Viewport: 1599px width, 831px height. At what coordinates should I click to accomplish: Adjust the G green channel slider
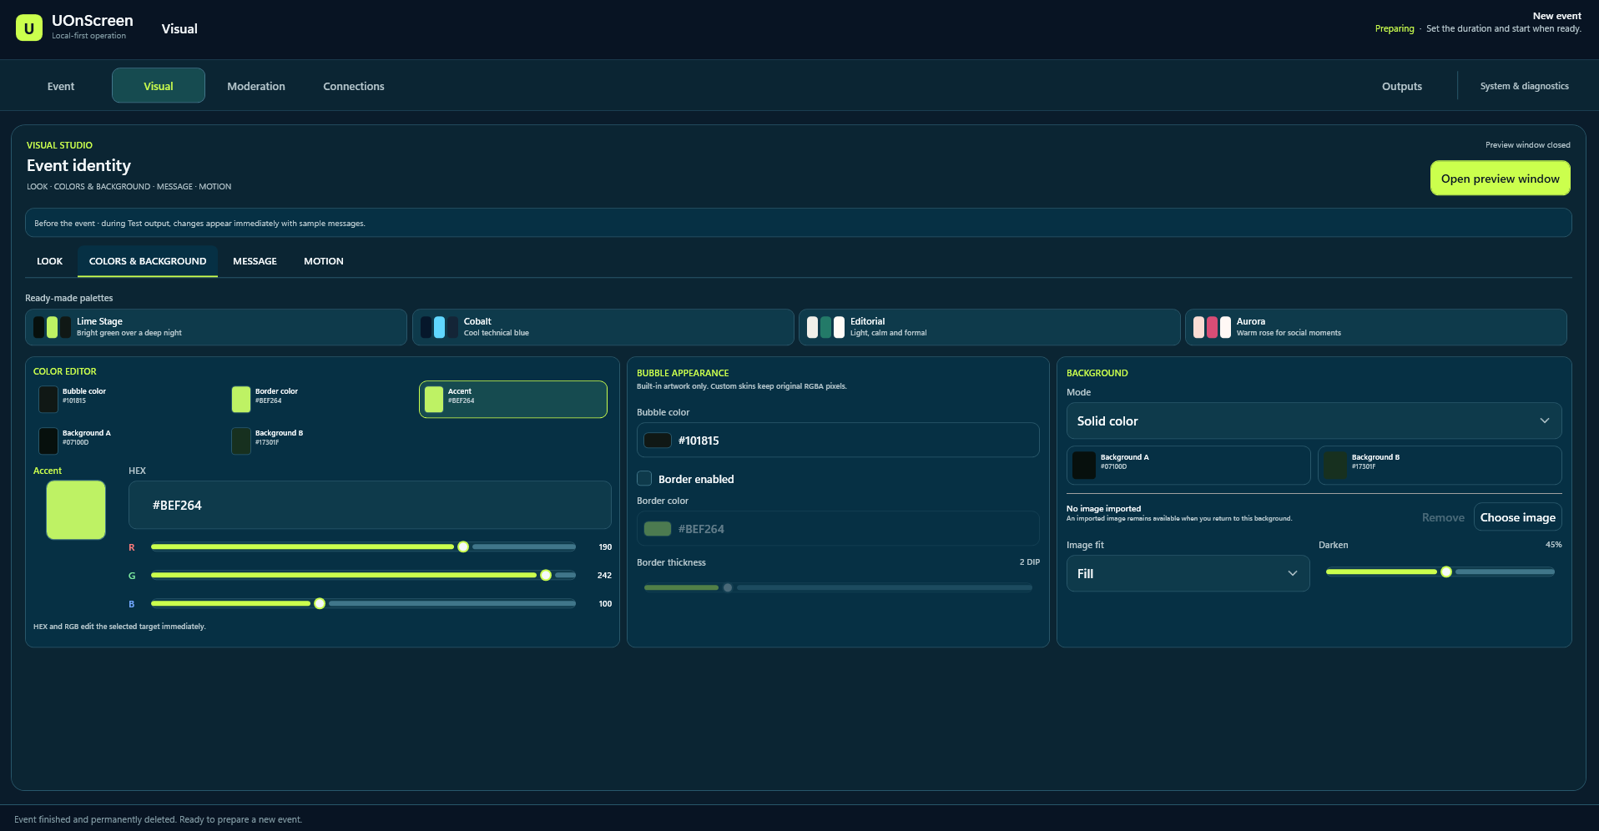click(363, 576)
